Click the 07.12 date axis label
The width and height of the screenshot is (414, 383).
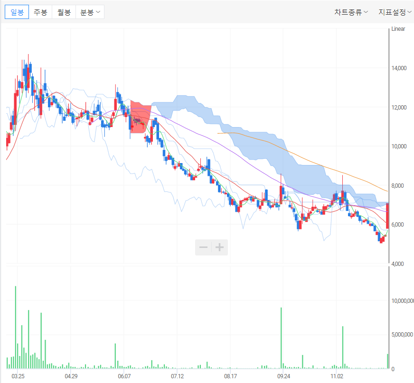(177, 376)
